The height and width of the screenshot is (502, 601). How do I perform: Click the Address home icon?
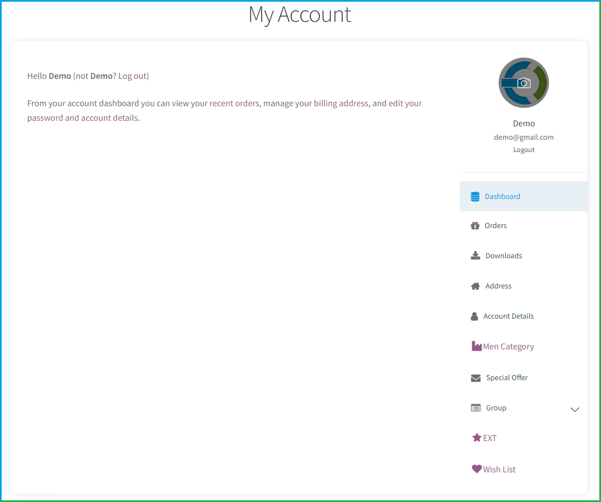pyautogui.click(x=475, y=285)
